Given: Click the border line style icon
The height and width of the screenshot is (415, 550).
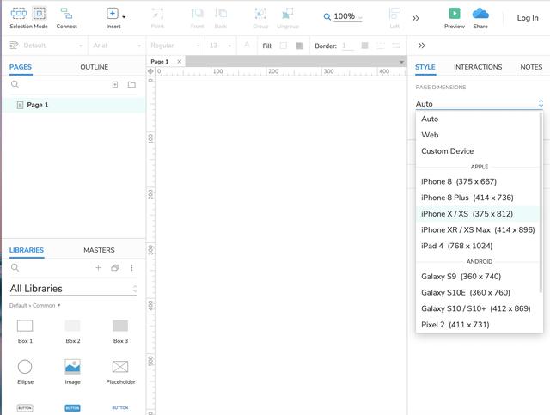Looking at the screenshot, I should pos(381,46).
